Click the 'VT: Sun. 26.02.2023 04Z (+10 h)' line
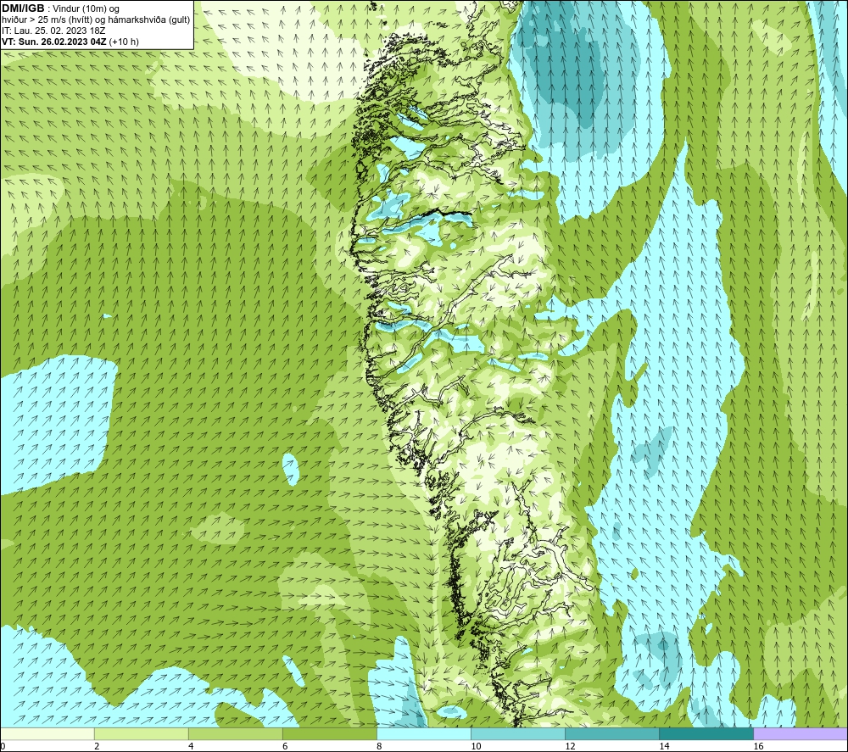 click(x=70, y=42)
